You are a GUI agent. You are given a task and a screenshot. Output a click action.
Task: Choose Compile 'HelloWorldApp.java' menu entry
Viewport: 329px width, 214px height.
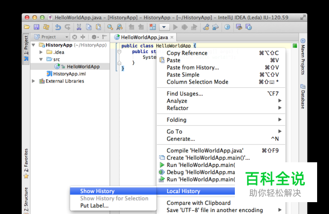pos(221,150)
